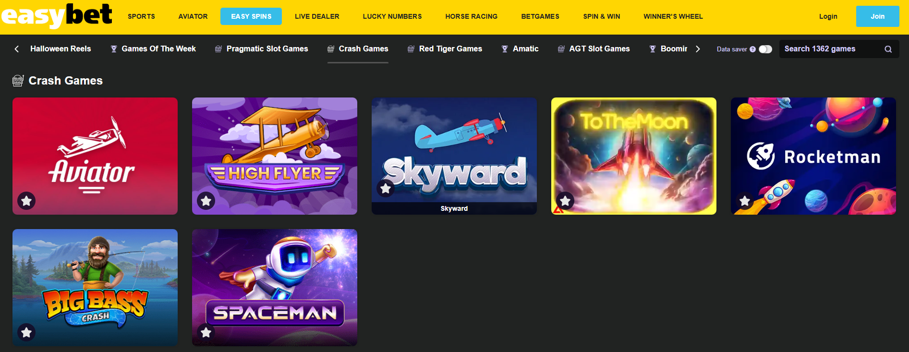Viewport: 909px width, 352px height.
Task: Toggle the Data saver switch
Action: pos(765,49)
